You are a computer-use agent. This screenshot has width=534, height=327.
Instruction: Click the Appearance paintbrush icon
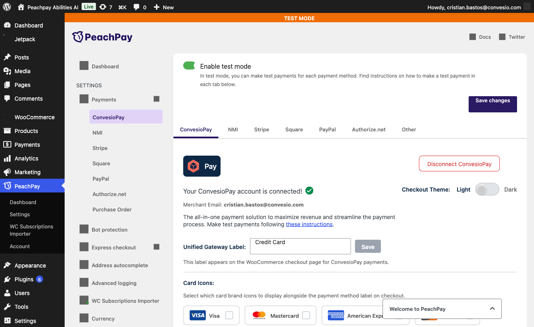tap(7, 265)
